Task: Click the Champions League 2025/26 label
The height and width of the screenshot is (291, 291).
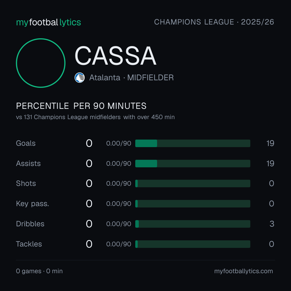Action: [214, 22]
